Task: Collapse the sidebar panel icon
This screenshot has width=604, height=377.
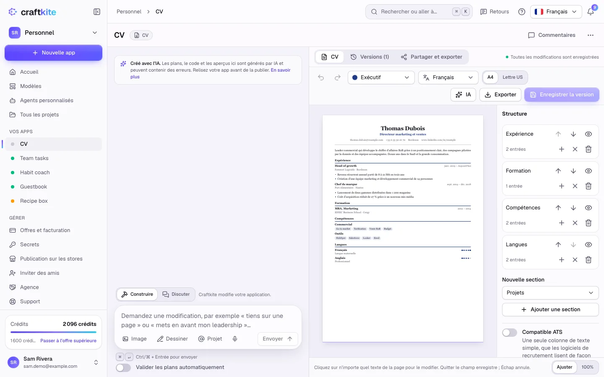Action: click(97, 12)
